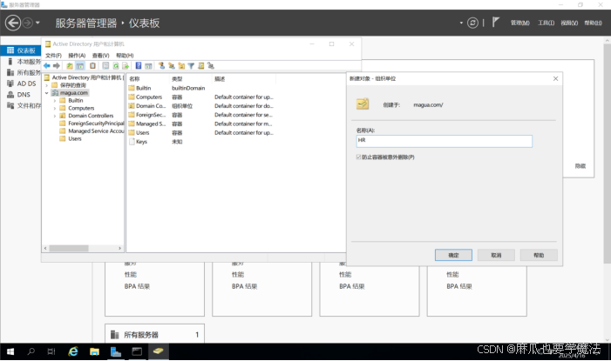Click the Filter funnel toolbar icon

point(191,66)
